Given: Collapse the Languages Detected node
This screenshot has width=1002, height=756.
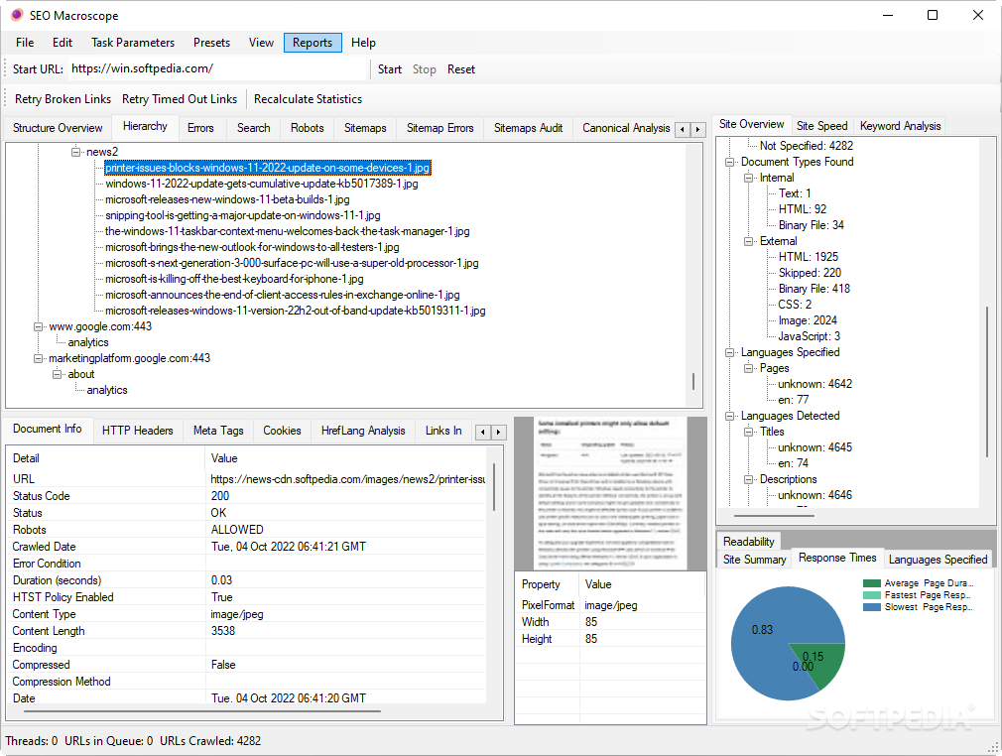Looking at the screenshot, I should click(x=730, y=416).
